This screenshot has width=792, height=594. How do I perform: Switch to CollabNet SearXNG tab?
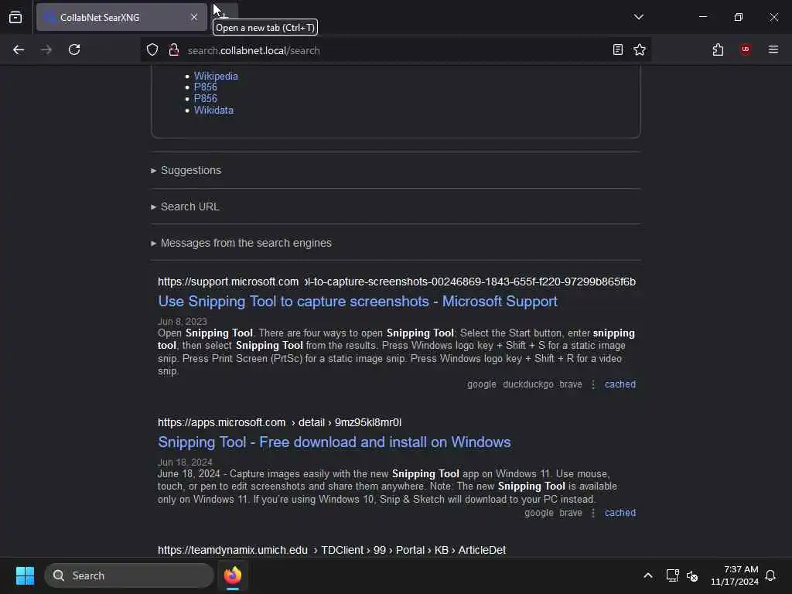121,17
